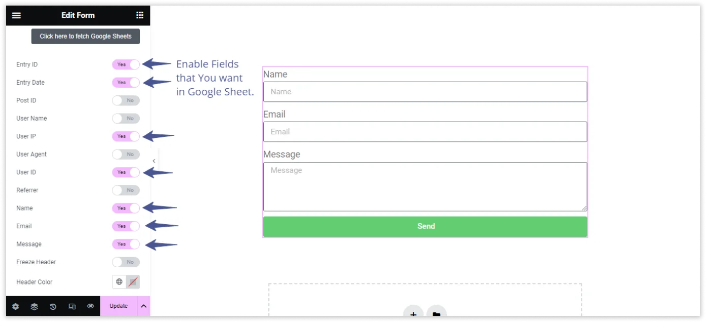Open the Navigator layers icon
The height and width of the screenshot is (323, 706).
(34, 306)
